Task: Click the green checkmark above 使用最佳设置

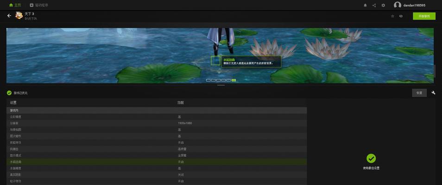Action: tap(371, 158)
